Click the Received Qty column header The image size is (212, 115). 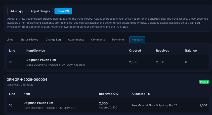pyautogui.click(x=109, y=94)
